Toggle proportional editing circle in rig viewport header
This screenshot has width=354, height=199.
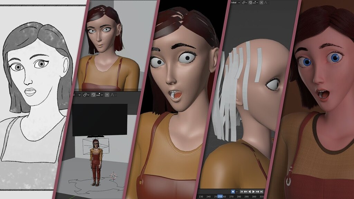click(107, 95)
